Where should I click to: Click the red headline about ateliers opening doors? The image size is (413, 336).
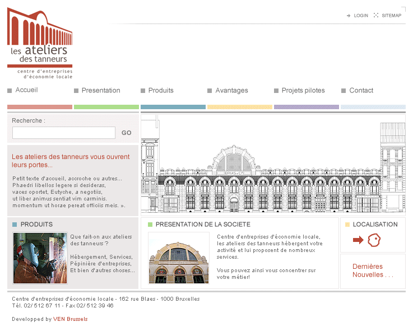[71, 161]
